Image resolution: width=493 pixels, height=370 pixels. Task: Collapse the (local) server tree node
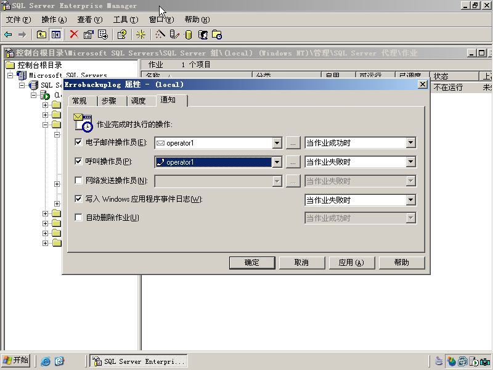pos(34,95)
